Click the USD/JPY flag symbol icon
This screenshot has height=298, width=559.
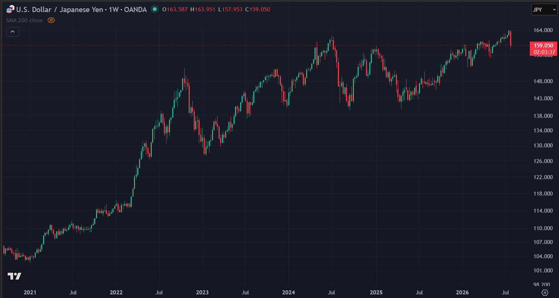coord(11,9)
